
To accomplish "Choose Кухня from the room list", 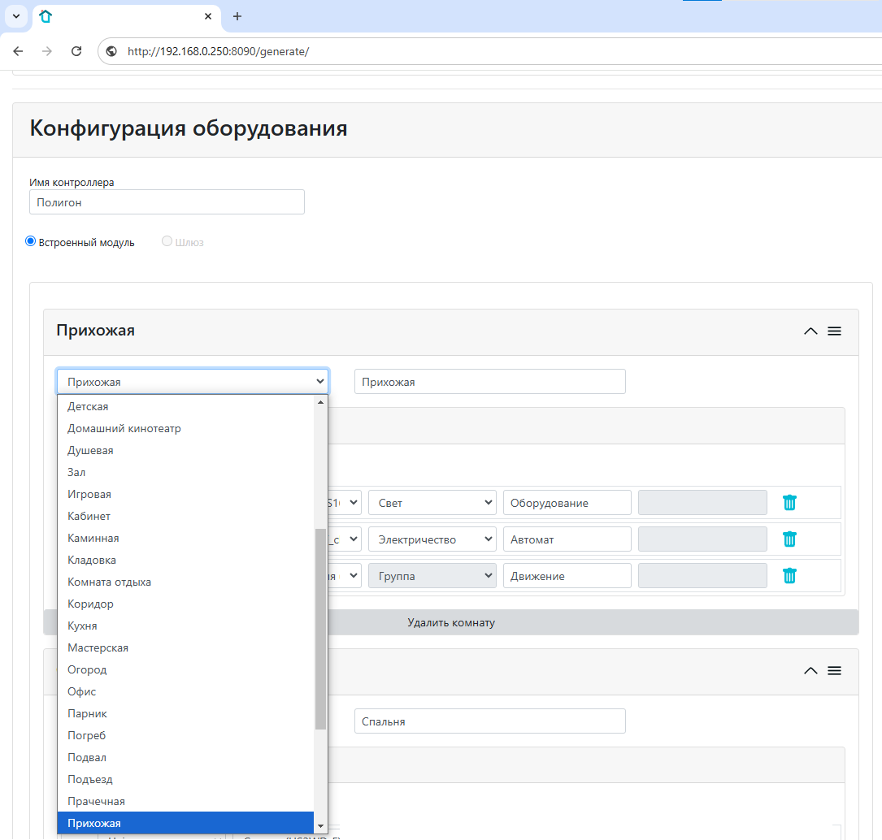I will tap(83, 626).
